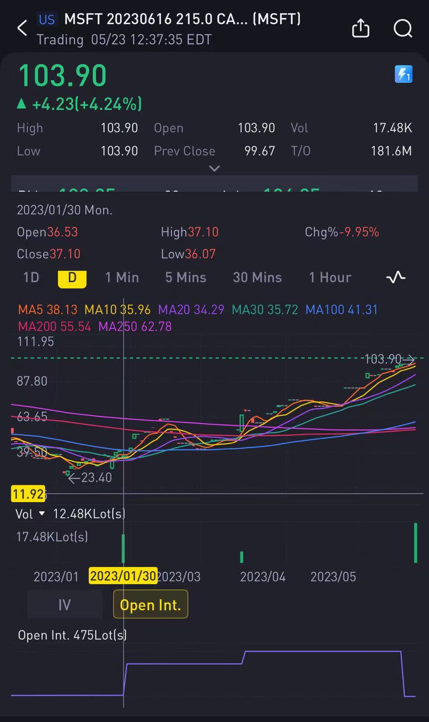Tap the yellow 11.92 crosshair price label
The height and width of the screenshot is (722, 429).
[28, 494]
